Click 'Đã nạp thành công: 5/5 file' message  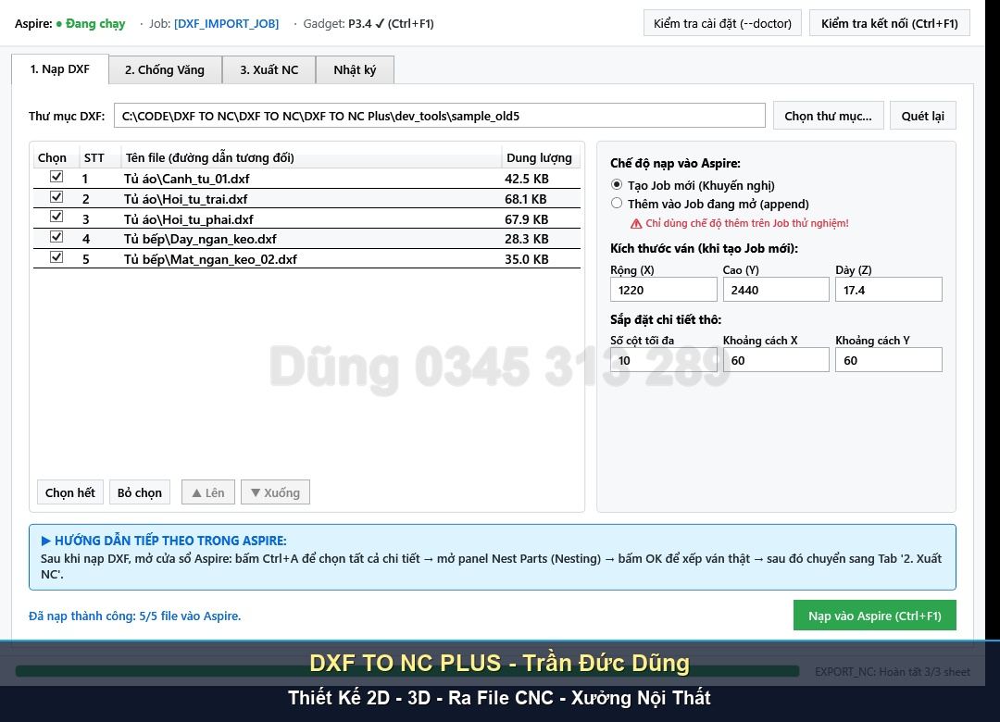(x=134, y=616)
